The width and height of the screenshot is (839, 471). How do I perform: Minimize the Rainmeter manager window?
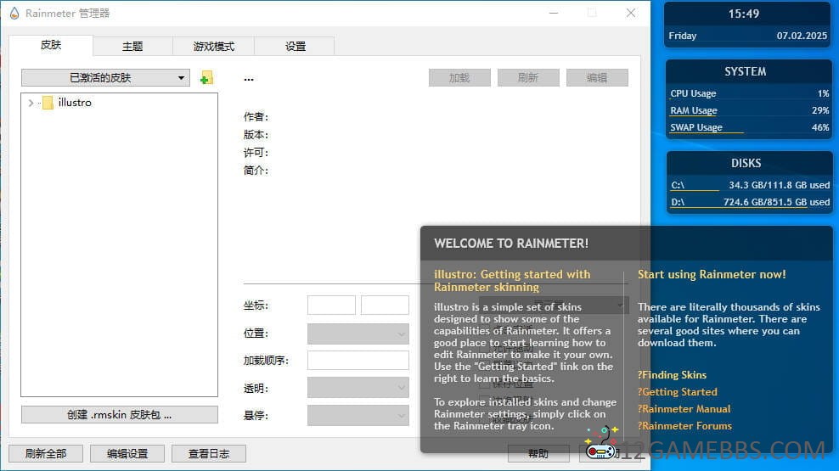tap(554, 13)
